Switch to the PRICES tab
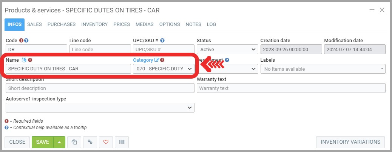 [x=122, y=24]
